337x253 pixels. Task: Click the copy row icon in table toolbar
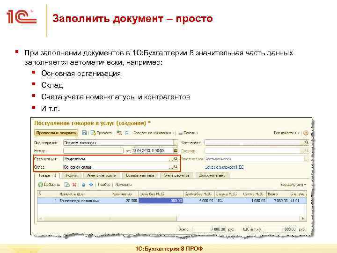click(67, 185)
